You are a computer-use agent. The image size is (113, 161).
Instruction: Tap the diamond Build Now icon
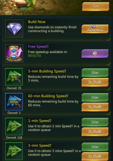click(x=14, y=29)
